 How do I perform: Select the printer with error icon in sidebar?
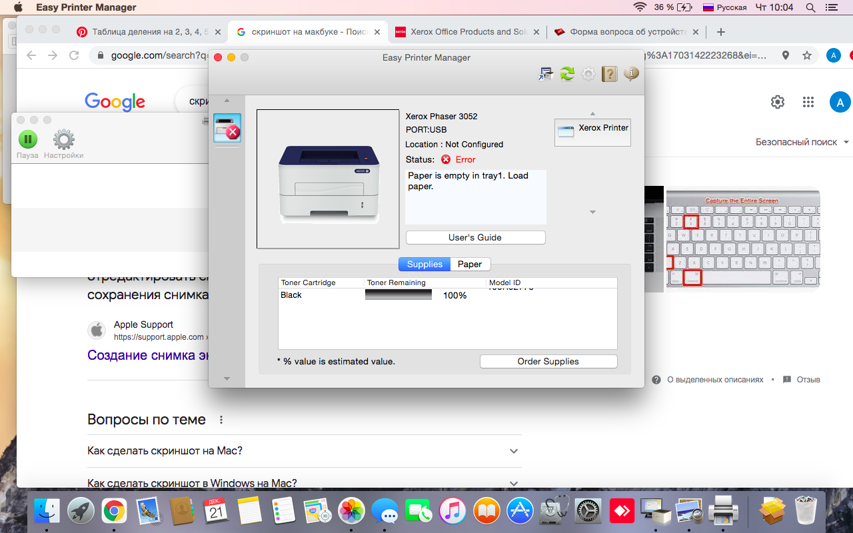click(227, 128)
